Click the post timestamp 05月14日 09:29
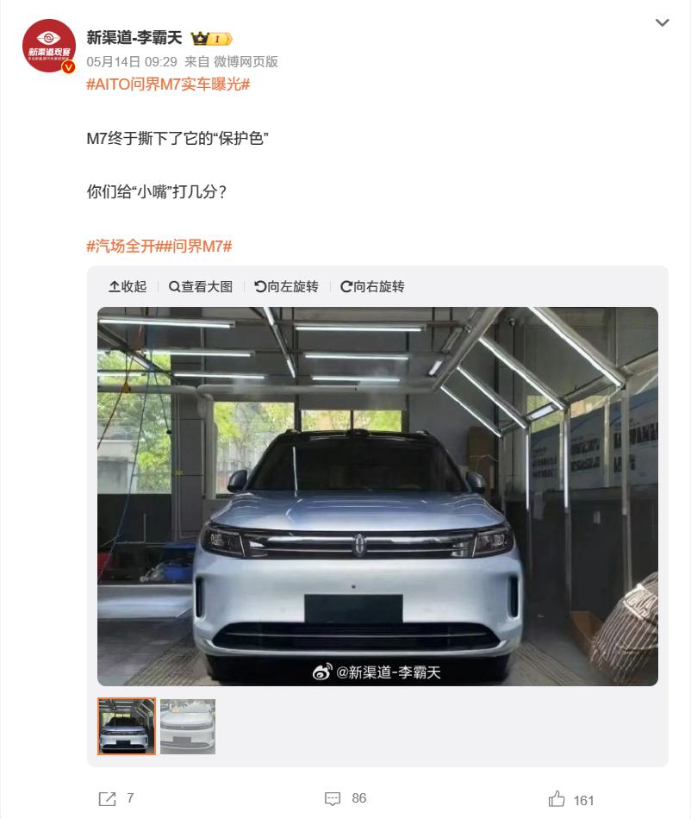The image size is (691, 819). (132, 61)
